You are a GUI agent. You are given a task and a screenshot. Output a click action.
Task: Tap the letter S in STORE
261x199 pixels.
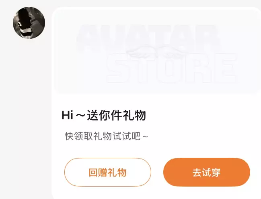click(118, 68)
